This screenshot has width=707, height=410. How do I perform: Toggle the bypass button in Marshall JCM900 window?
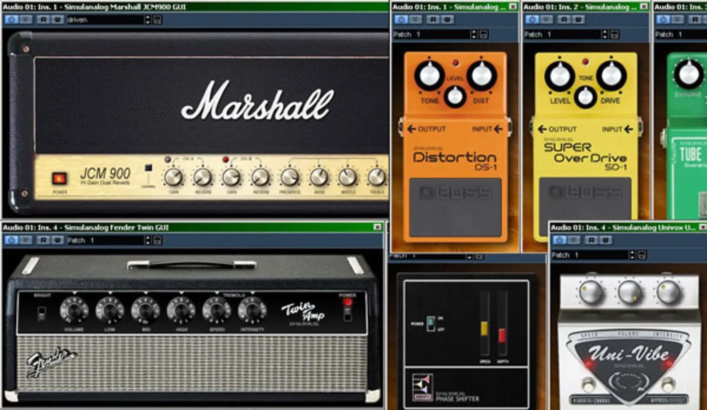26,19
